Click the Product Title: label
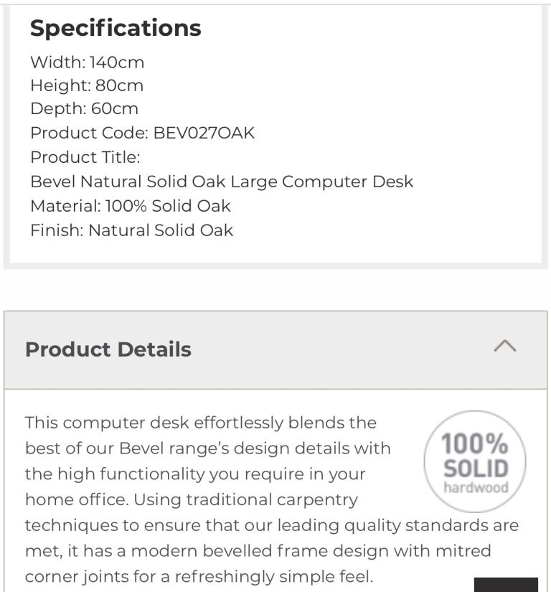551x592 pixels. point(85,157)
